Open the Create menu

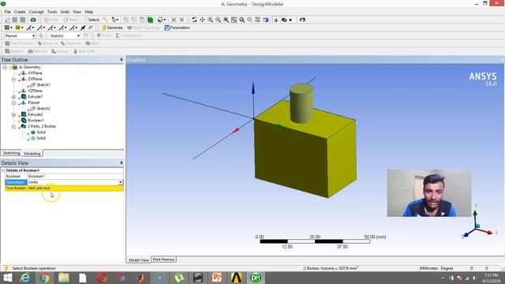[x=20, y=12]
